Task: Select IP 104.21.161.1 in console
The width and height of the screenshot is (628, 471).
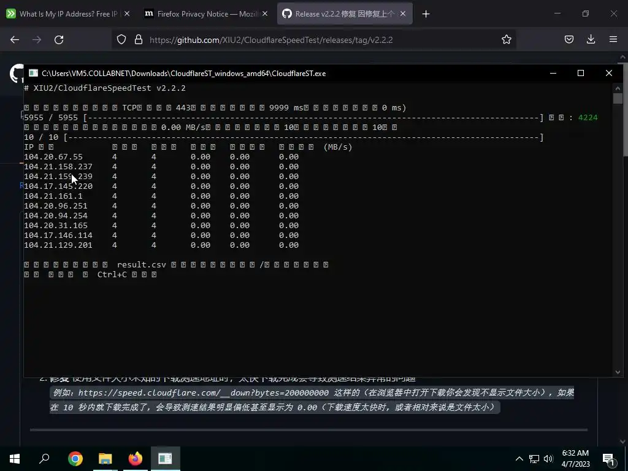Action: click(x=53, y=196)
